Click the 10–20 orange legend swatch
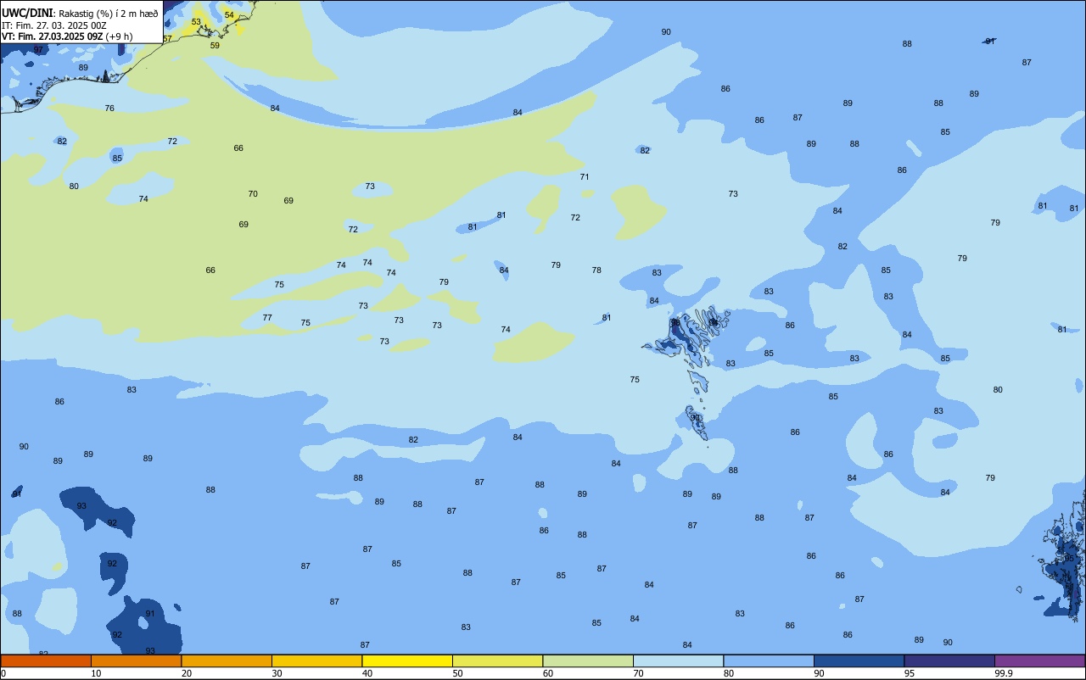The height and width of the screenshot is (680, 1086). [x=136, y=660]
